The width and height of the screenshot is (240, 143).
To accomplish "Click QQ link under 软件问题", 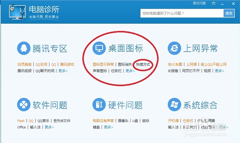I will click(x=31, y=121).
